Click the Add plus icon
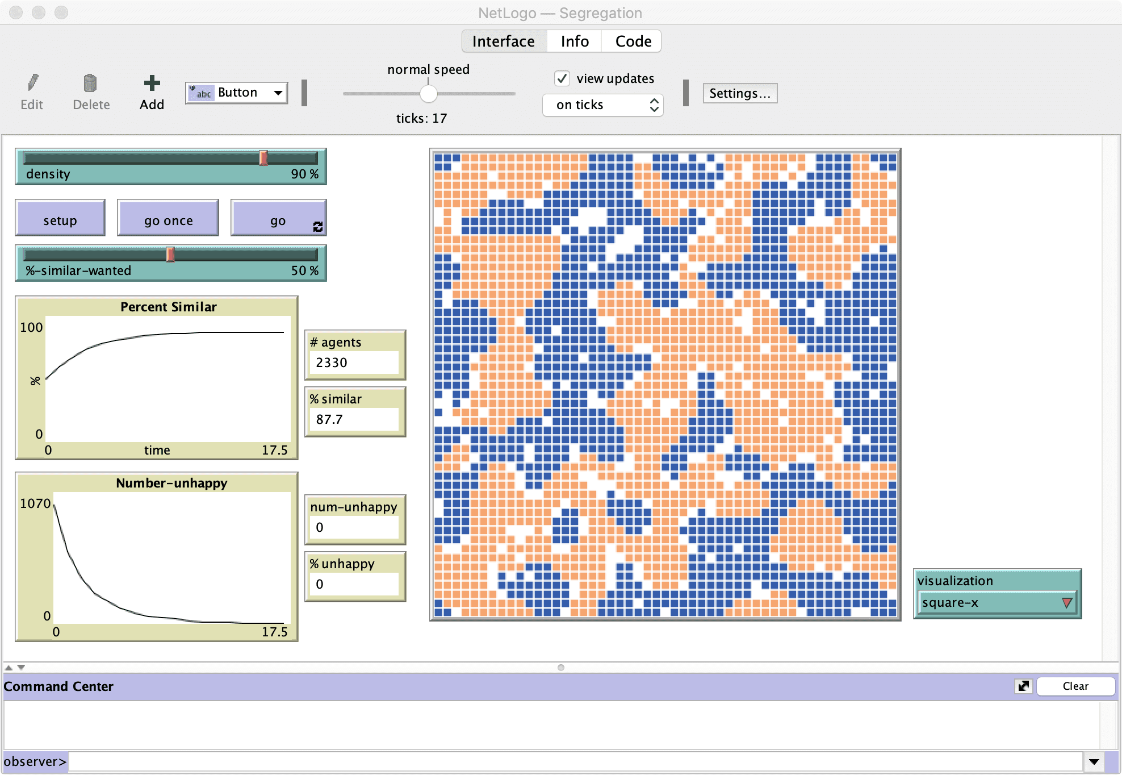This screenshot has width=1122, height=775. [x=152, y=83]
